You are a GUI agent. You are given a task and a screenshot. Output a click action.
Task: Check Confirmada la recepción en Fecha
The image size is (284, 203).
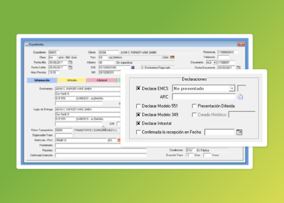pos(138,132)
